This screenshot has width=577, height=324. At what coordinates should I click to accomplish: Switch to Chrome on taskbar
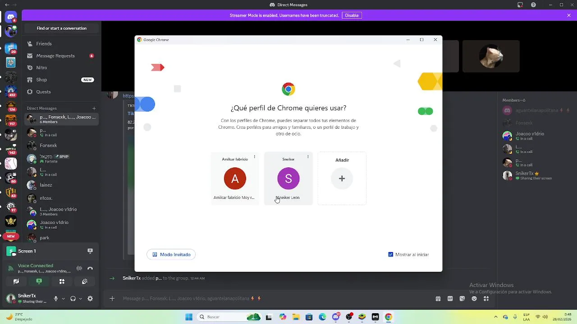pos(389,317)
